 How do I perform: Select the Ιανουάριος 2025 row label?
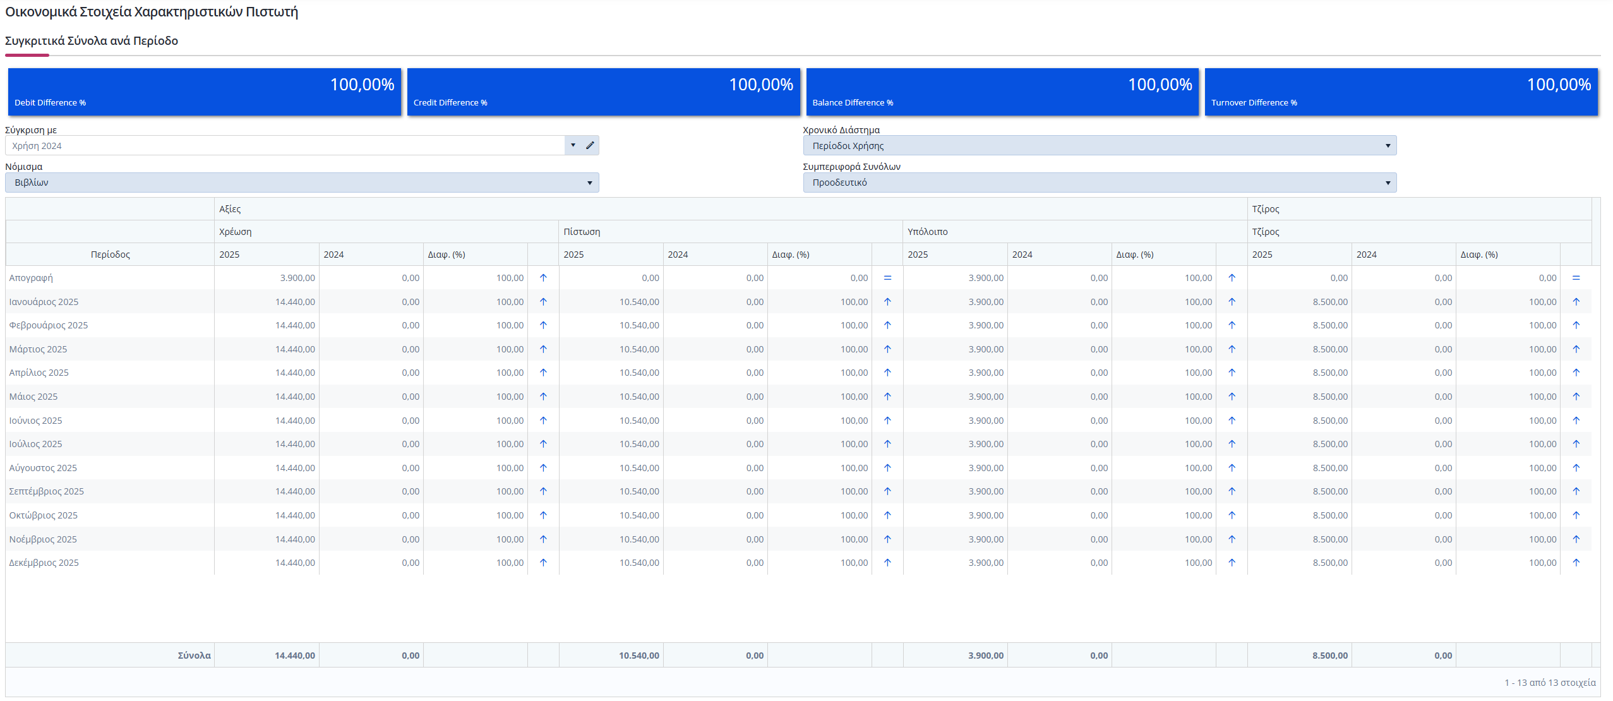coord(44,302)
